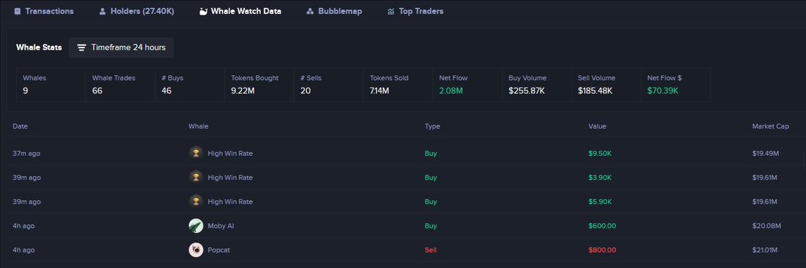This screenshot has width=806, height=268.
Task: Click the # Sells value 20
Action: (306, 91)
